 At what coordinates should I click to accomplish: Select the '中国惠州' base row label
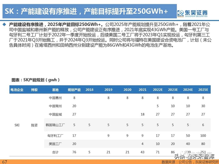click(x=55, y=98)
